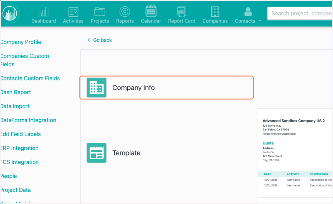Open the Contacts person icon
The height and width of the screenshot is (204, 333).
(x=248, y=12)
